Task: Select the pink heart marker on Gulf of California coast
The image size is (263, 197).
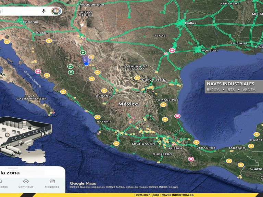Action: coord(38,71)
